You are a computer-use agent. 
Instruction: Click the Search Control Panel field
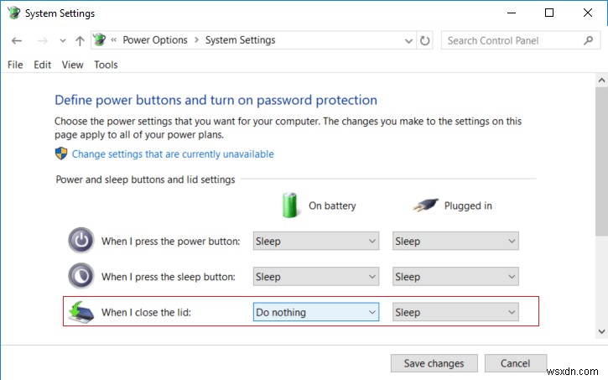click(x=510, y=40)
